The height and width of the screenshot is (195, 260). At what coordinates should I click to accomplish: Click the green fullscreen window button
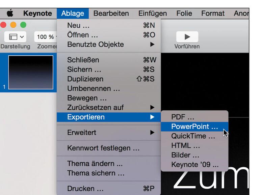23,25
